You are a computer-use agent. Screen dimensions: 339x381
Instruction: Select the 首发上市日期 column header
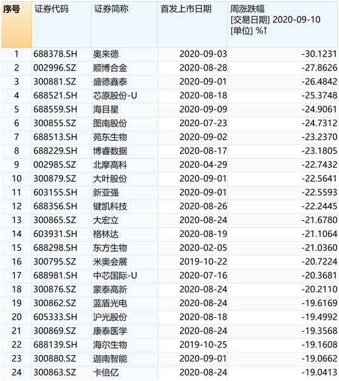(193, 25)
